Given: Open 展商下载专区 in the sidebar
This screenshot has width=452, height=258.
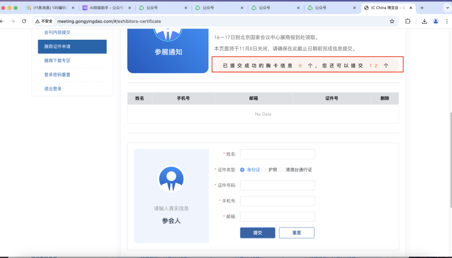Looking at the screenshot, I should [57, 61].
